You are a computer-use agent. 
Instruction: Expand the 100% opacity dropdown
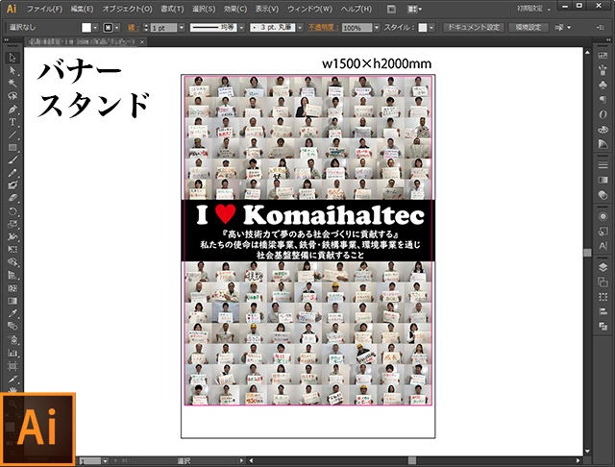click(x=377, y=28)
